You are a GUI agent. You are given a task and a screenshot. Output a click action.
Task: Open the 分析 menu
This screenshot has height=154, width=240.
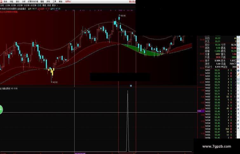pyautogui.click(x=24, y=2)
